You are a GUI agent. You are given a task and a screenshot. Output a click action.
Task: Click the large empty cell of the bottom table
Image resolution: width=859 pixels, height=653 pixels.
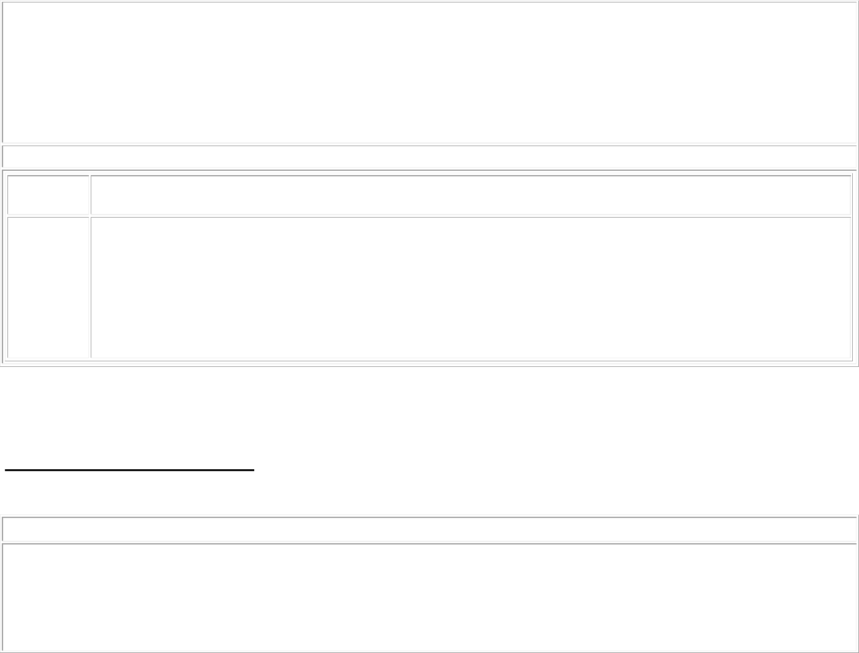click(429, 597)
